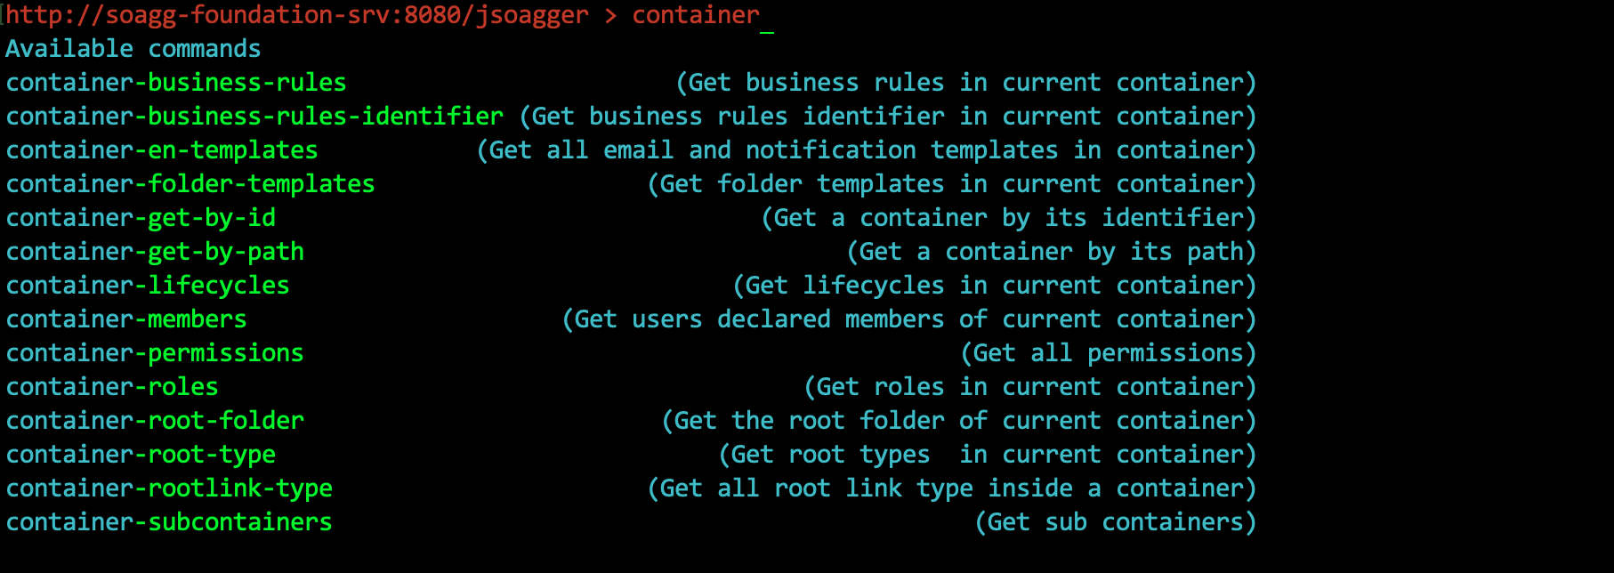Click the container-business-rules command
This screenshot has width=1614, height=573.
(x=176, y=83)
